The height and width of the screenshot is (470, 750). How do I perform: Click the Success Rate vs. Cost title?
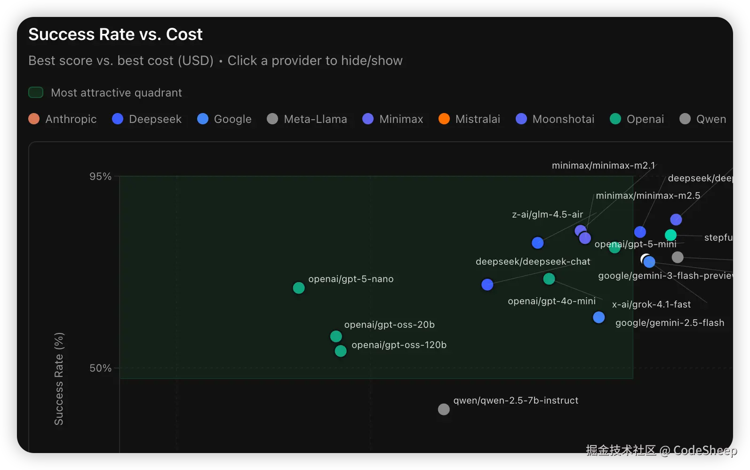click(115, 34)
